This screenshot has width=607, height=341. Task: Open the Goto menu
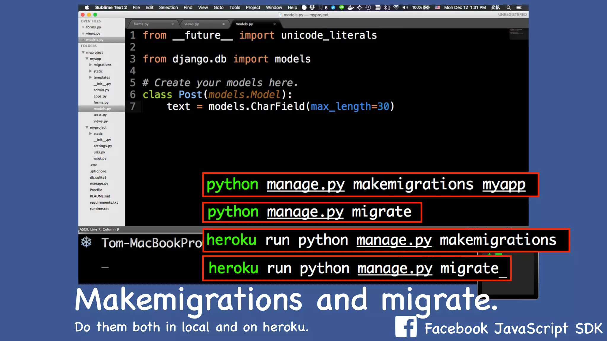[x=218, y=7]
